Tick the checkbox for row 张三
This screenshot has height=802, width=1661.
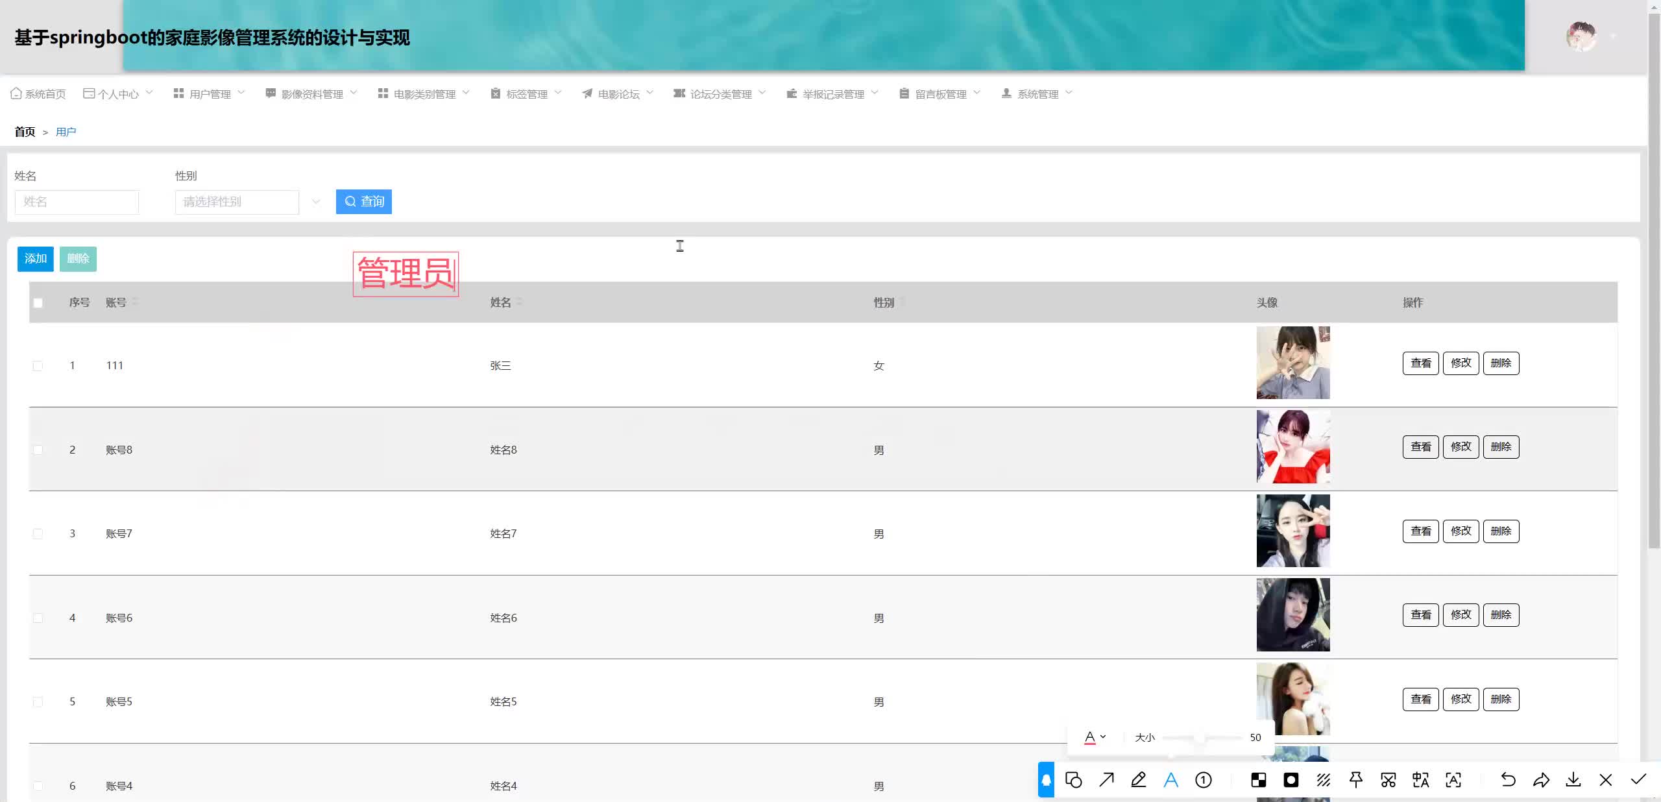pyautogui.click(x=38, y=366)
